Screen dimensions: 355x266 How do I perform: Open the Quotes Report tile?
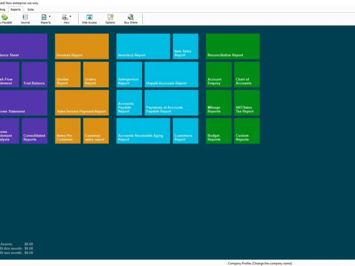68,74
